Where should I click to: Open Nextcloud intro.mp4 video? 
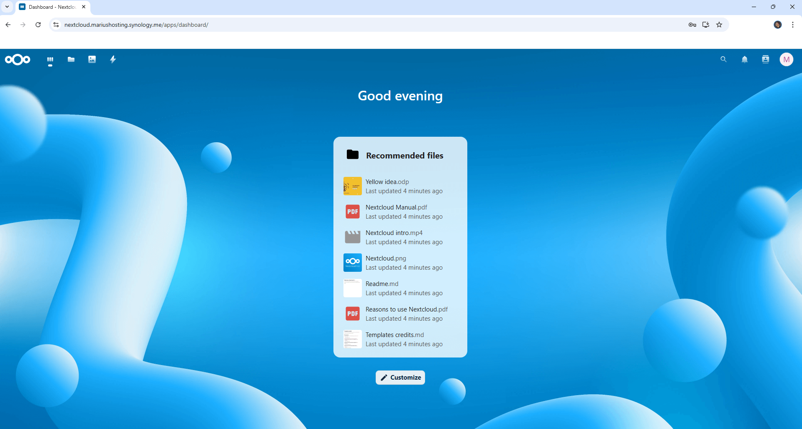coord(394,233)
